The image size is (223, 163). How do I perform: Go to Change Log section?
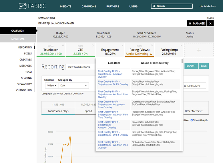(x=24, y=90)
